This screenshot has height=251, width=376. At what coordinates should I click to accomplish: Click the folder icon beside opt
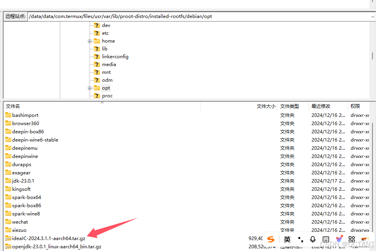coord(97,88)
